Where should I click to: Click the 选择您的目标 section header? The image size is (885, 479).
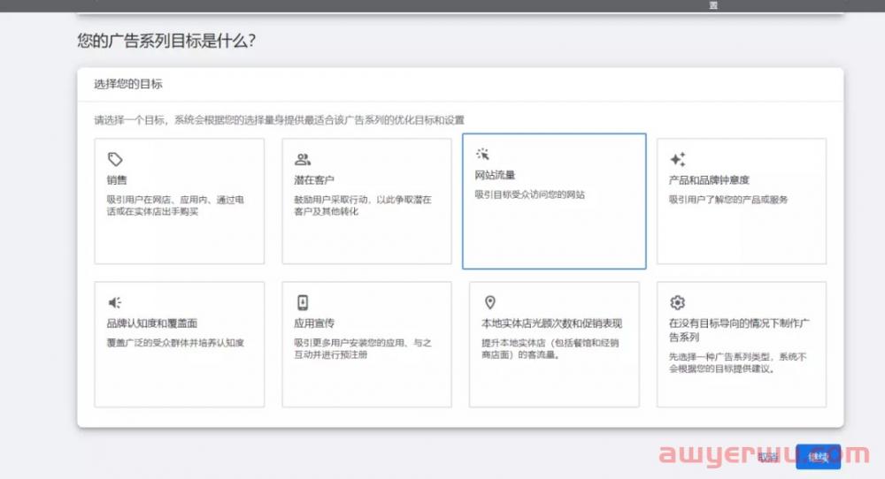[x=128, y=85]
